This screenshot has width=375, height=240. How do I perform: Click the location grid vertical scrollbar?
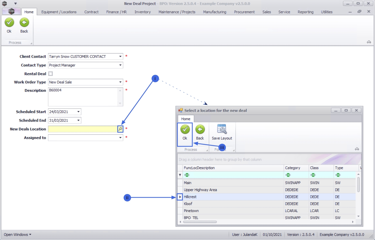click(358, 185)
